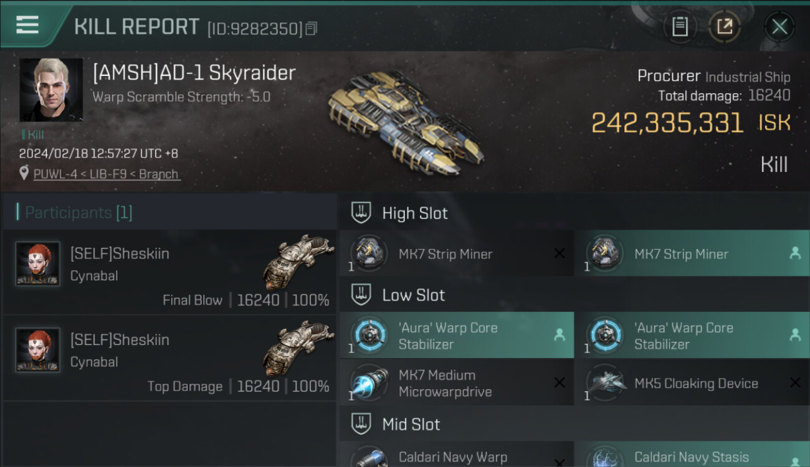Click the High Slot section header

pos(574,213)
